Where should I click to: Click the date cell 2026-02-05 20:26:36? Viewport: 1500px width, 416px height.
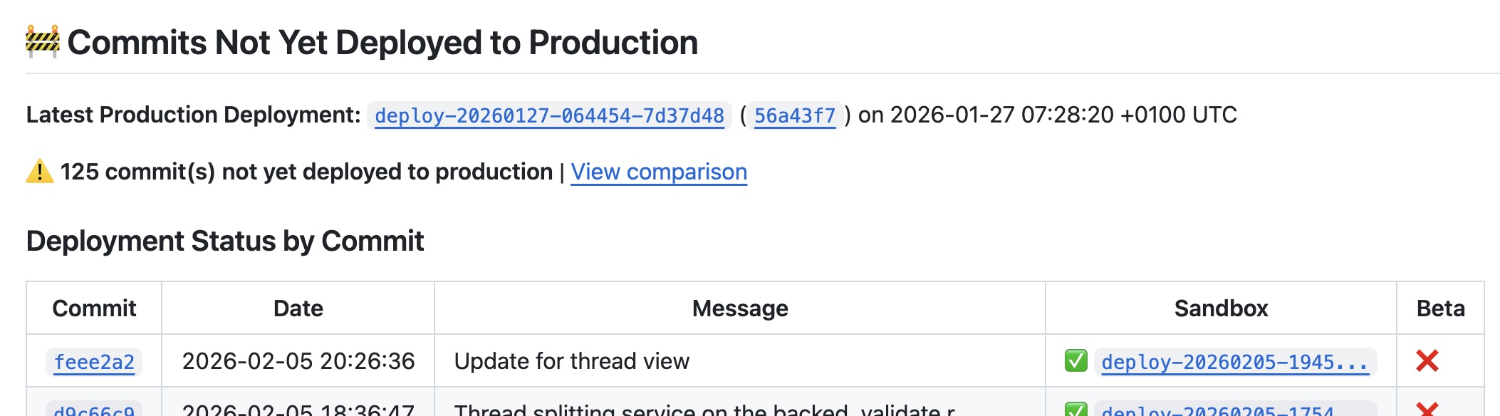[x=298, y=361]
